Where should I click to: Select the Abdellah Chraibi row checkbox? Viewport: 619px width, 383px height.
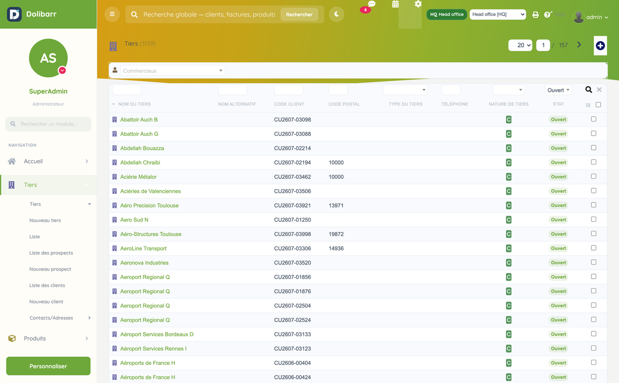pyautogui.click(x=594, y=162)
